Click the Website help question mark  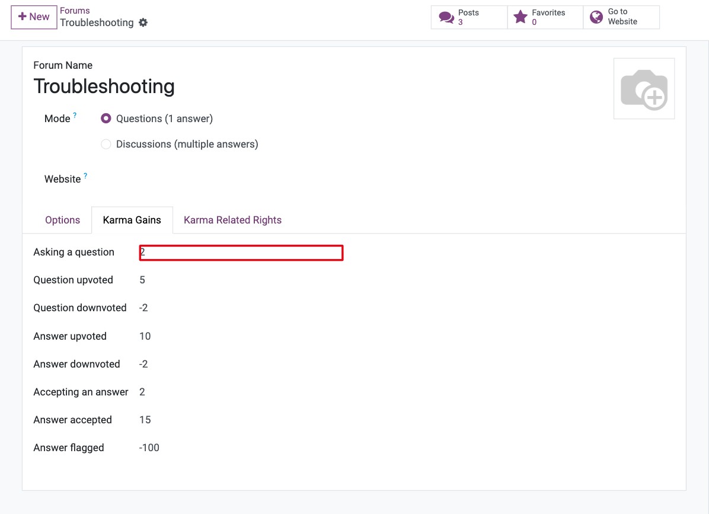tap(85, 176)
